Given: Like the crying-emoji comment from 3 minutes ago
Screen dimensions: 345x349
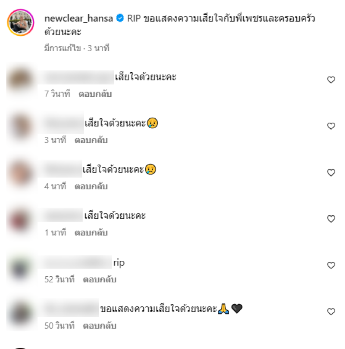Looking at the screenshot, I should pos(331,126).
